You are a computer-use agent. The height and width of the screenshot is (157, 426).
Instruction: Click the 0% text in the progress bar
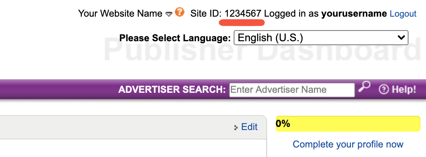click(x=283, y=124)
